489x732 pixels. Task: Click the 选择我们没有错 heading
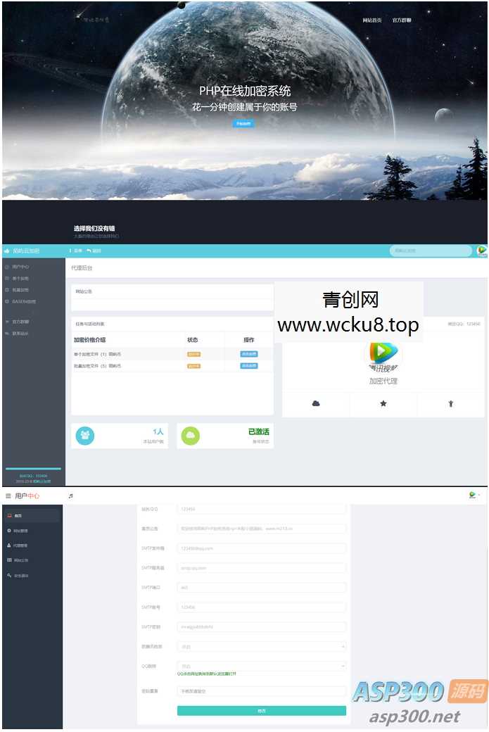[x=94, y=228]
